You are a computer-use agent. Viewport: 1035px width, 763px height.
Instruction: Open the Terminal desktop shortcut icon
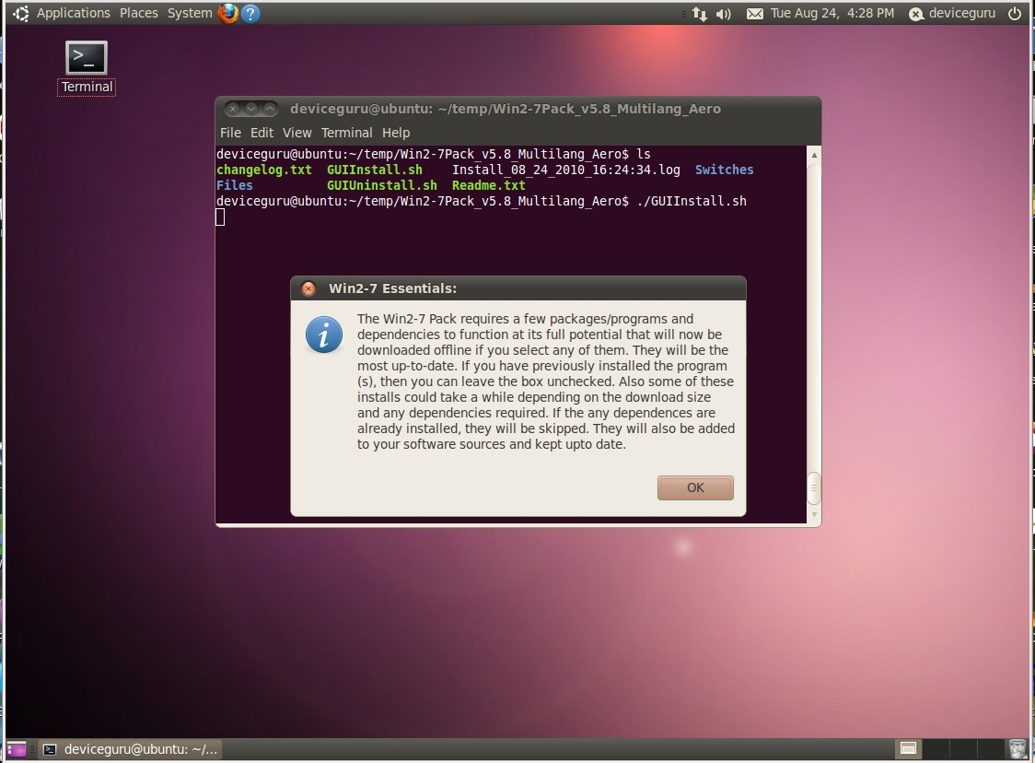(87, 68)
